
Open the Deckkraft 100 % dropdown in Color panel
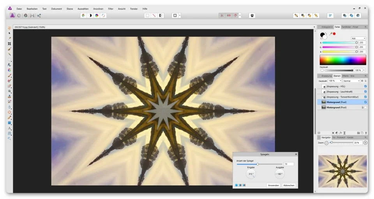click(x=364, y=70)
